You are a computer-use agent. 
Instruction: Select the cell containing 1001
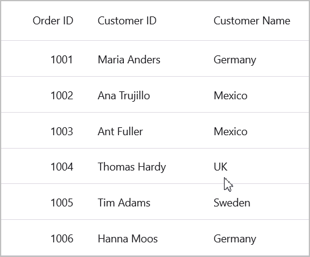click(x=62, y=60)
